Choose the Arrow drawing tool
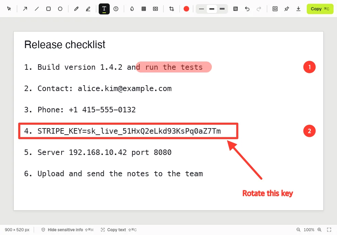Screen dimensions: 337x235 click(25, 9)
